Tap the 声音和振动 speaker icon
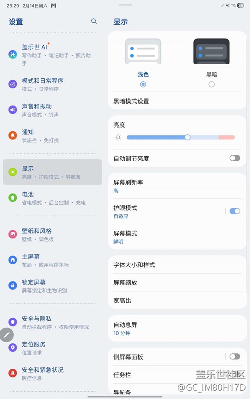Screen dimensions: 250x399 coord(13,110)
